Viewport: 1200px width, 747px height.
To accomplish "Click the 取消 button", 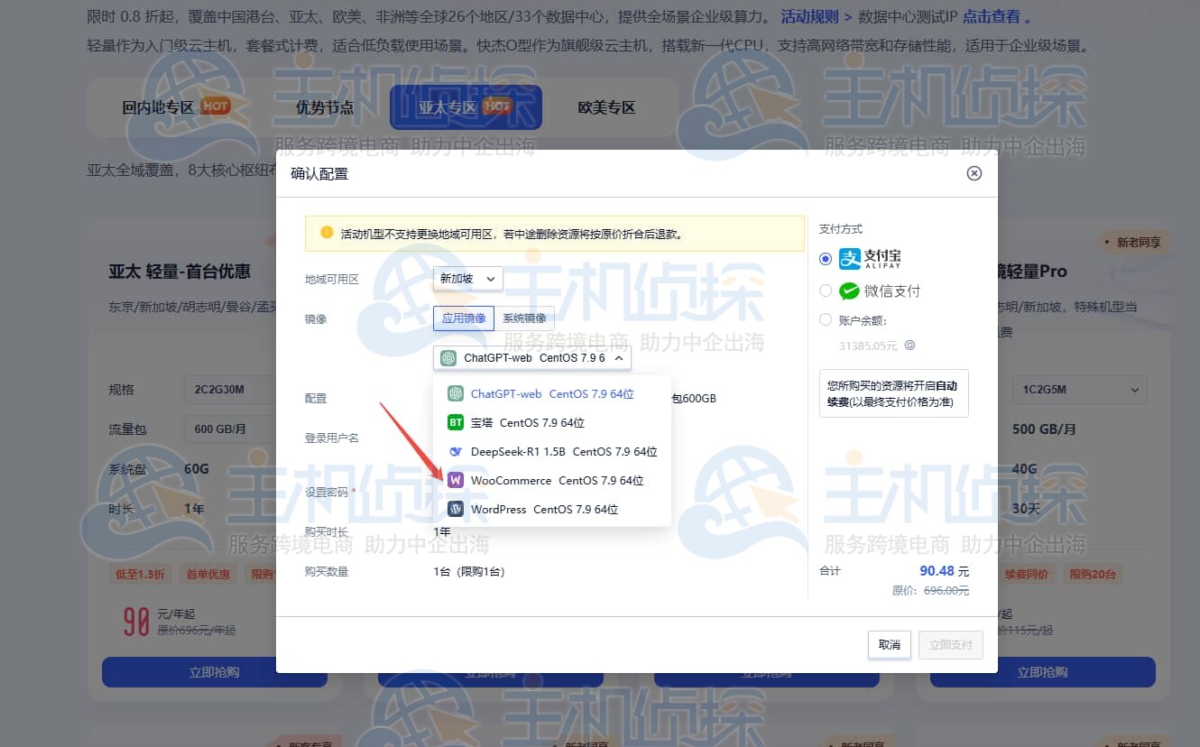I will (x=889, y=645).
